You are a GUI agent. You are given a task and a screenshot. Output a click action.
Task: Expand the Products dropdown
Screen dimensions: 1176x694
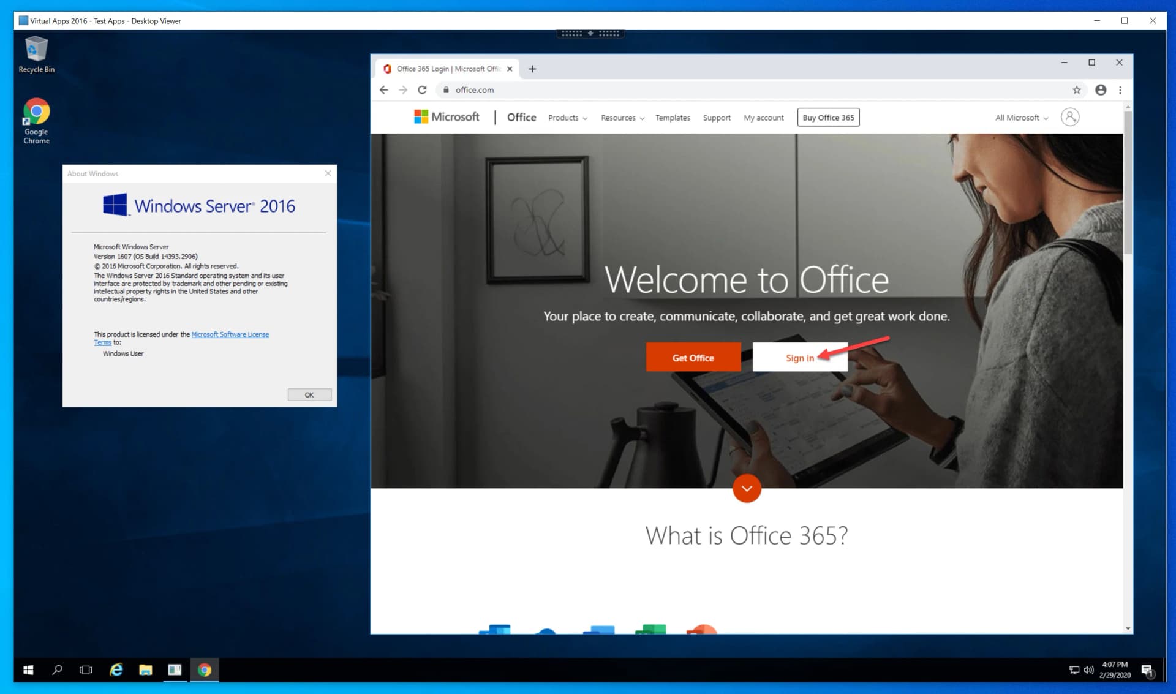568,118
